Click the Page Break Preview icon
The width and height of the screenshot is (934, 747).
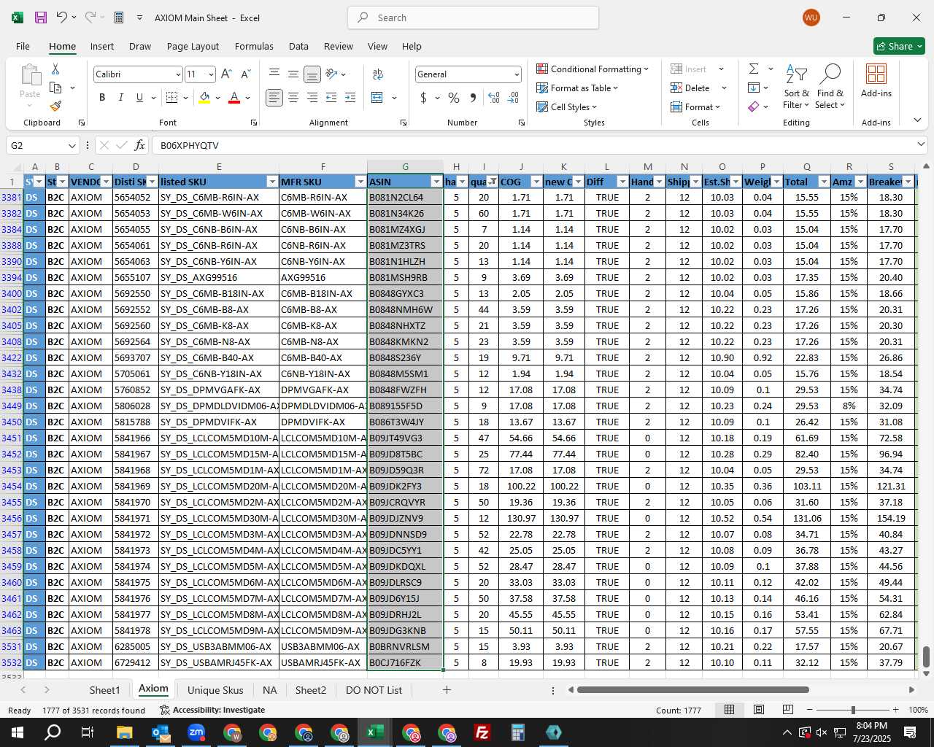(x=787, y=710)
